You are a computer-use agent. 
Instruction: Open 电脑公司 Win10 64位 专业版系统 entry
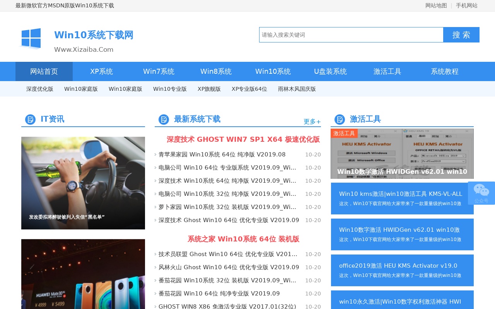pos(227,168)
